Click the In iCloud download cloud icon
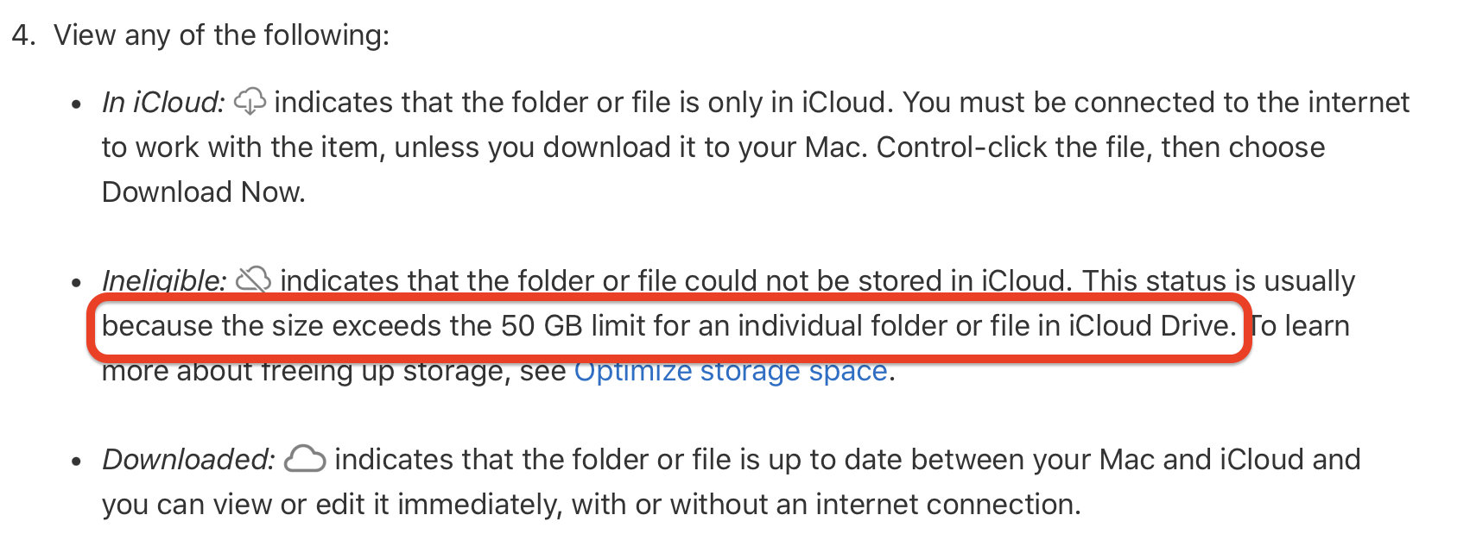 click(250, 102)
